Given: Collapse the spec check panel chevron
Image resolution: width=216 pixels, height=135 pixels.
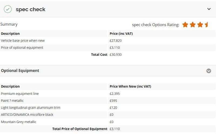Looking at the screenshot, I should coord(209,9).
